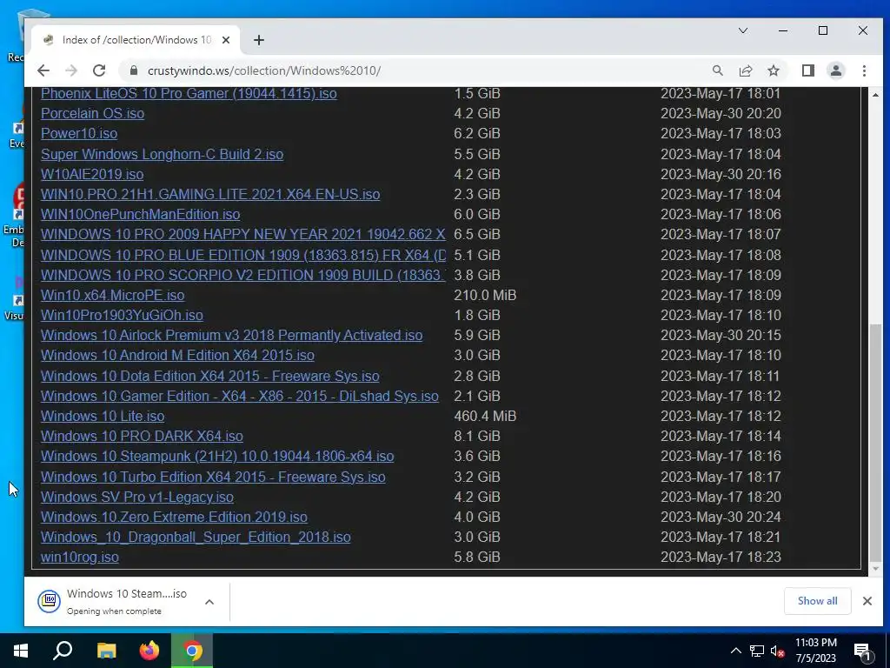The width and height of the screenshot is (890, 668).
Task: Open Windows 10 Dota Edition link
Action: [210, 376]
